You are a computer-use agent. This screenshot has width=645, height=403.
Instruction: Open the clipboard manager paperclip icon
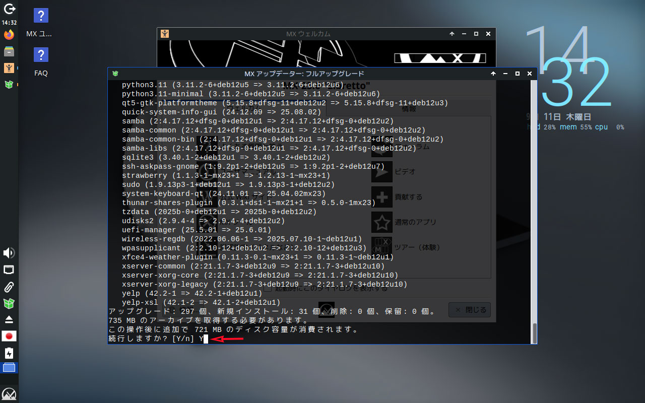9,287
